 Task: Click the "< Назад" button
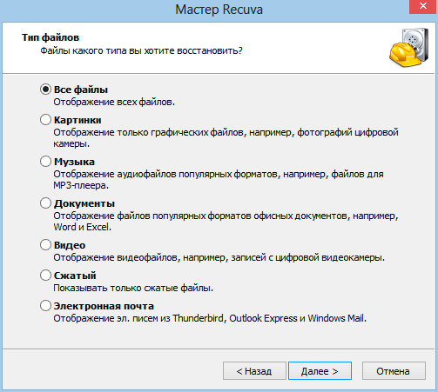click(254, 371)
